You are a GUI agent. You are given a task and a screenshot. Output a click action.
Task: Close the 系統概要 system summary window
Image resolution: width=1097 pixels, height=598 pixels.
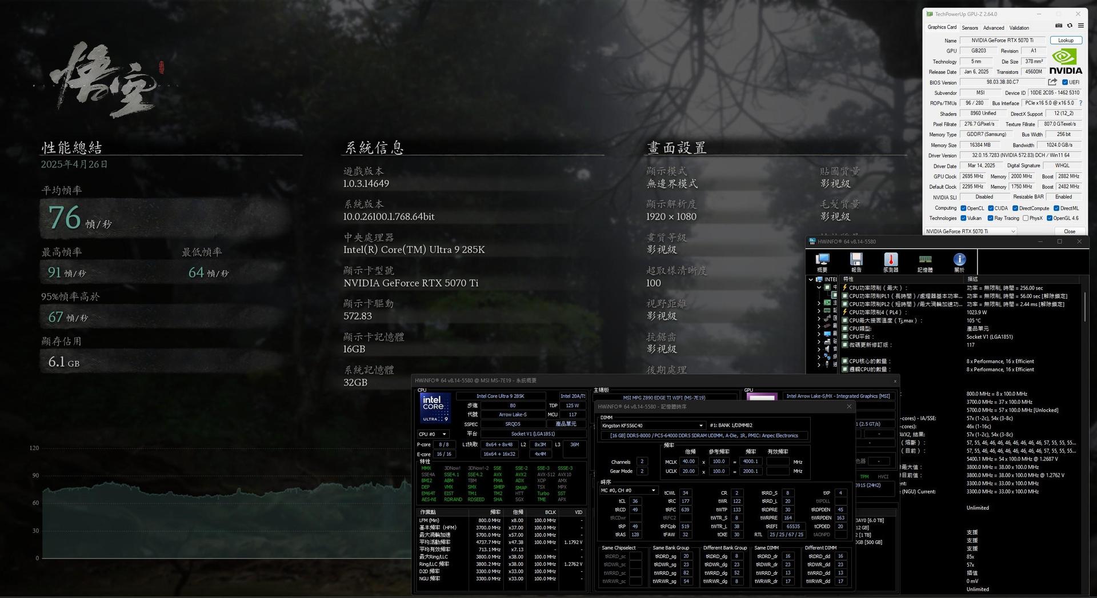pos(895,381)
